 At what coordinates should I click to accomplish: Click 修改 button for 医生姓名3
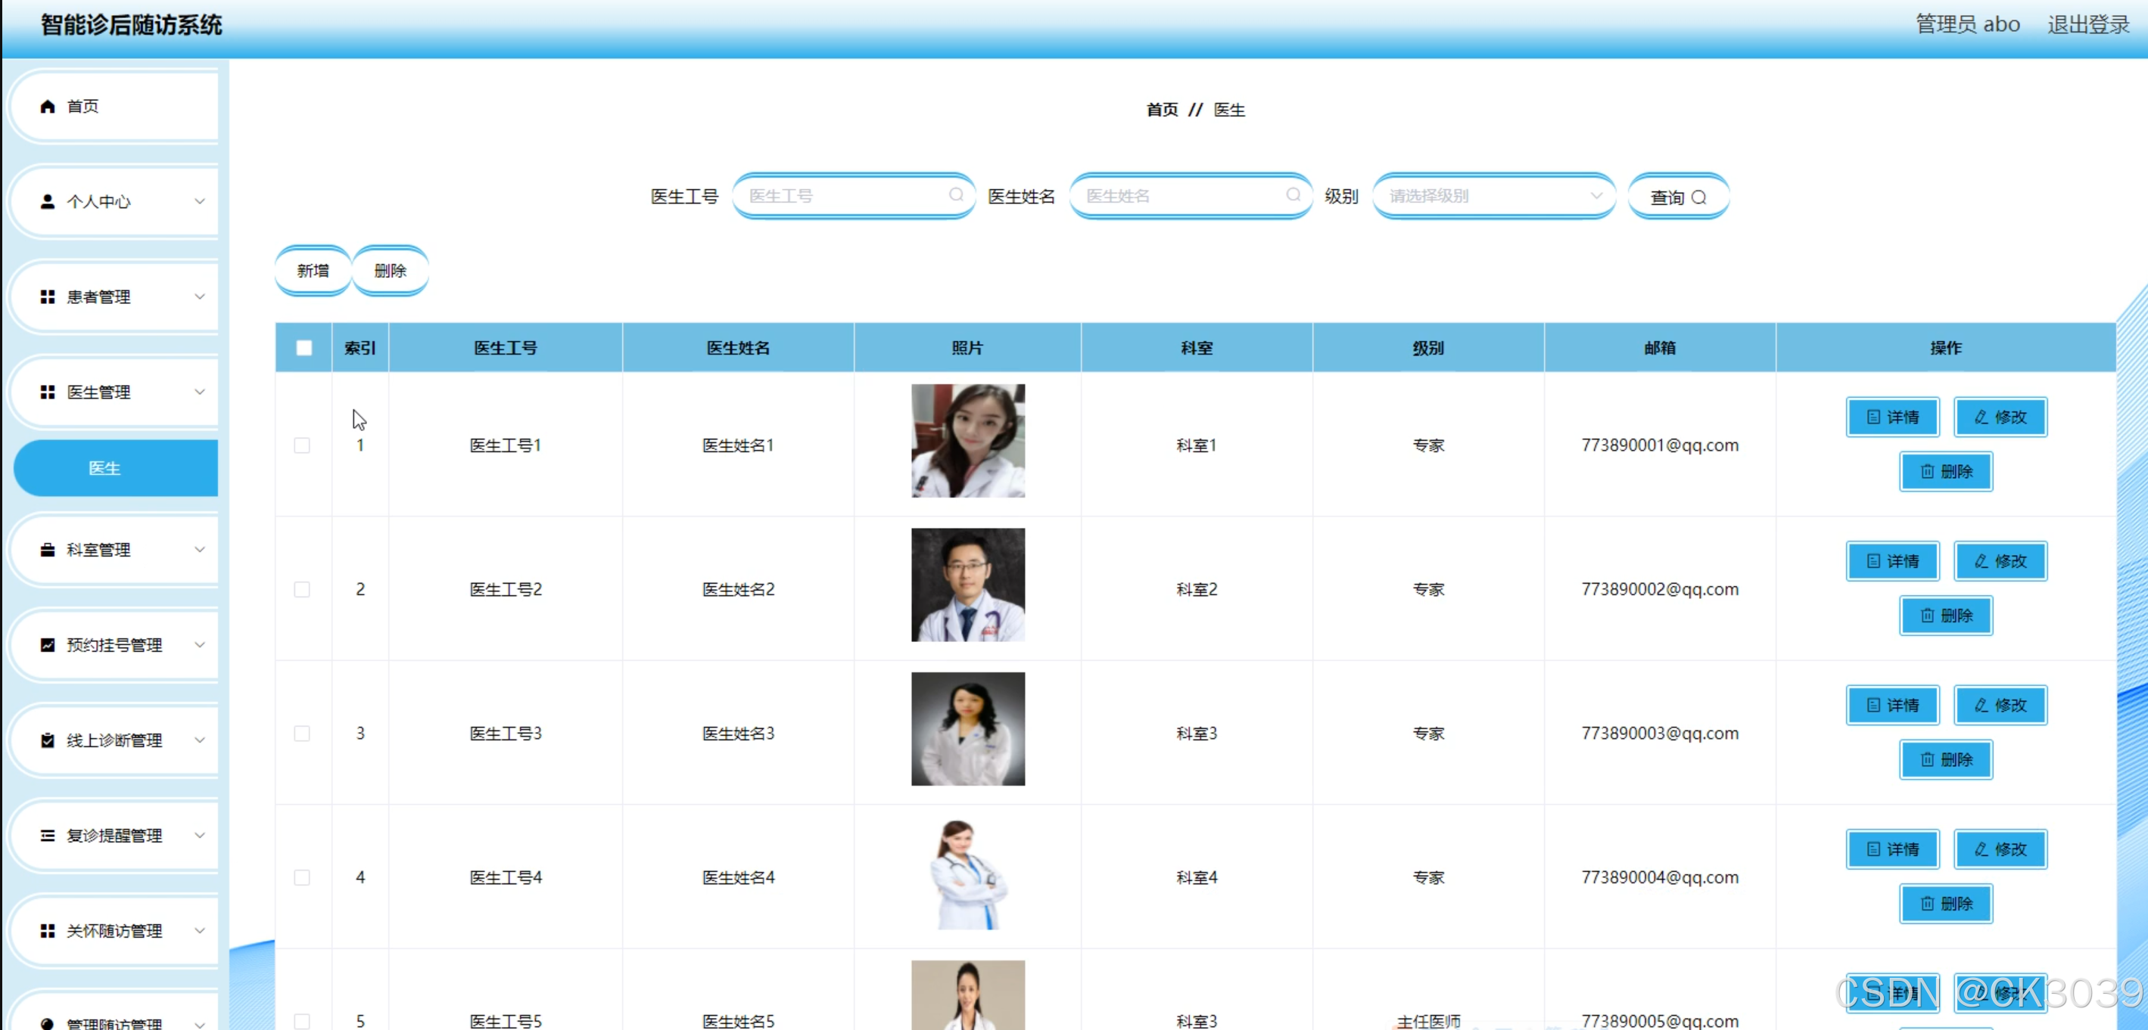coord(2000,705)
